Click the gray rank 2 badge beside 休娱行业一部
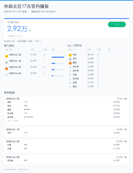 click(x=7, y=63)
